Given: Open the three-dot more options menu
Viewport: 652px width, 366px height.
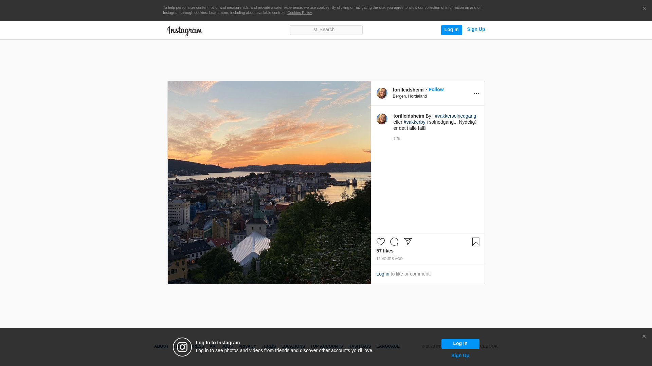Looking at the screenshot, I should point(476,94).
